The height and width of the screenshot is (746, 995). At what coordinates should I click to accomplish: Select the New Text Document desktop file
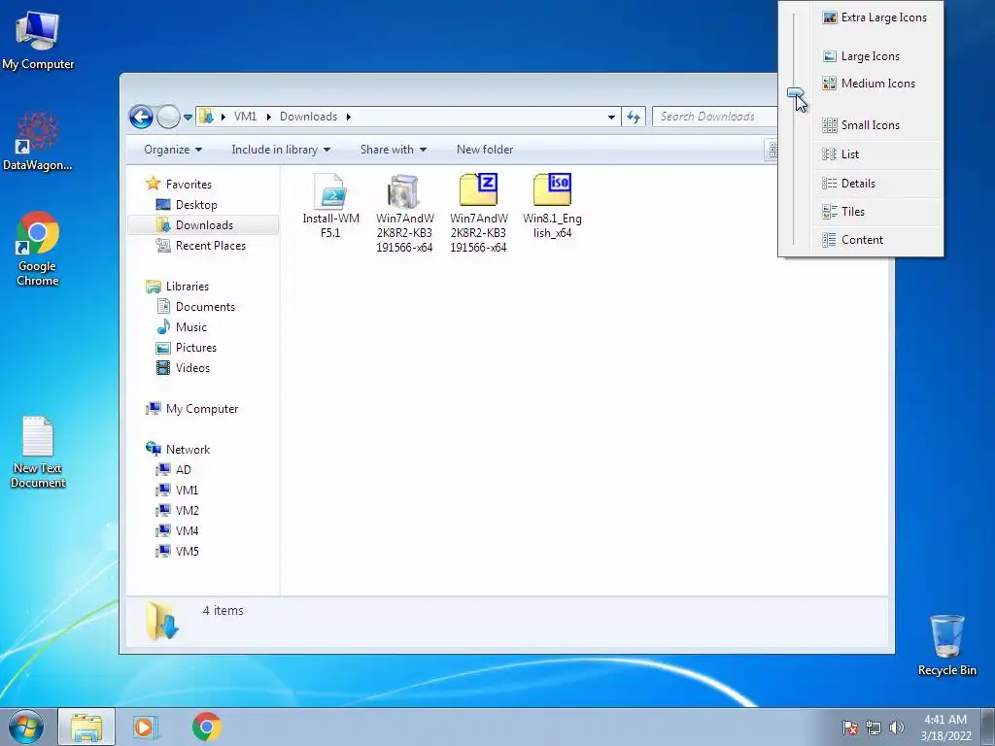pyautogui.click(x=38, y=452)
